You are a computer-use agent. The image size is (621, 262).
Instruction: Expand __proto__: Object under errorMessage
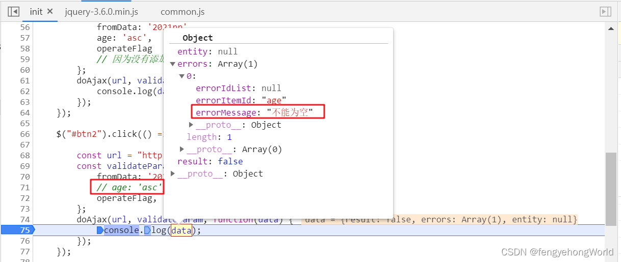(x=191, y=125)
